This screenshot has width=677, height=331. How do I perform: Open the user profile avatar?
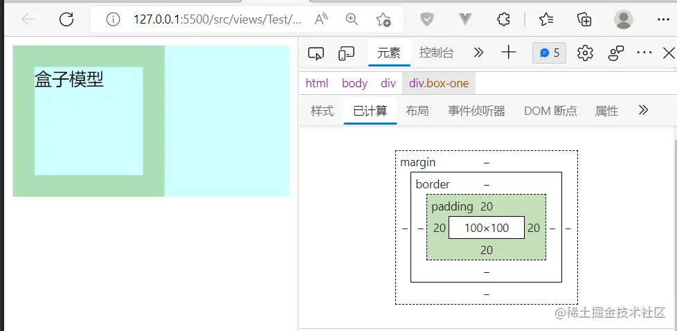coord(623,19)
